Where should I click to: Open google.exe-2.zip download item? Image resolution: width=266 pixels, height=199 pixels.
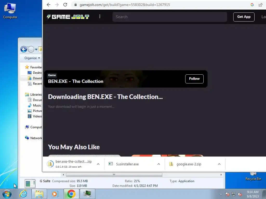(189, 164)
